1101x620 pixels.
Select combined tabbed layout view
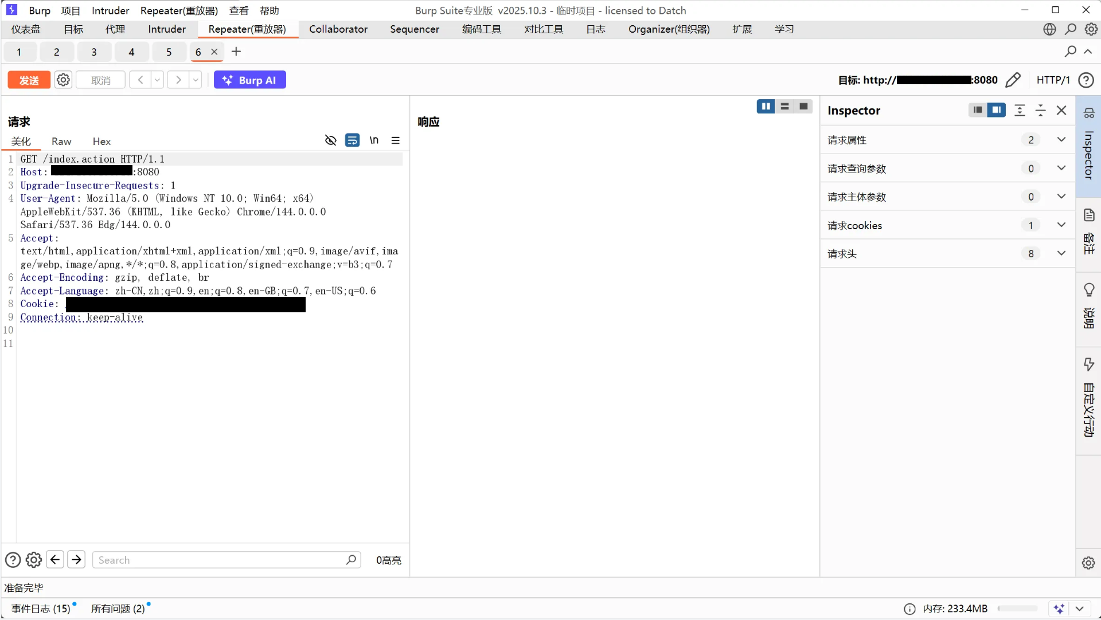[x=803, y=107]
